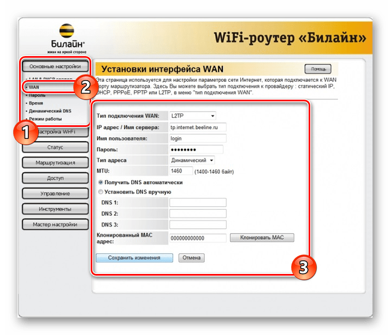Image resolution: width=390 pixels, height=335 pixels.
Task: Click the DNS 2 input field
Action: point(198,214)
